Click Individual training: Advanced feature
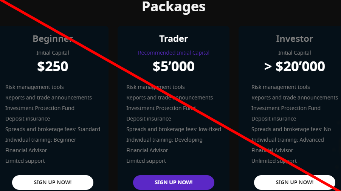This screenshot has width=341, height=191. coord(288,140)
